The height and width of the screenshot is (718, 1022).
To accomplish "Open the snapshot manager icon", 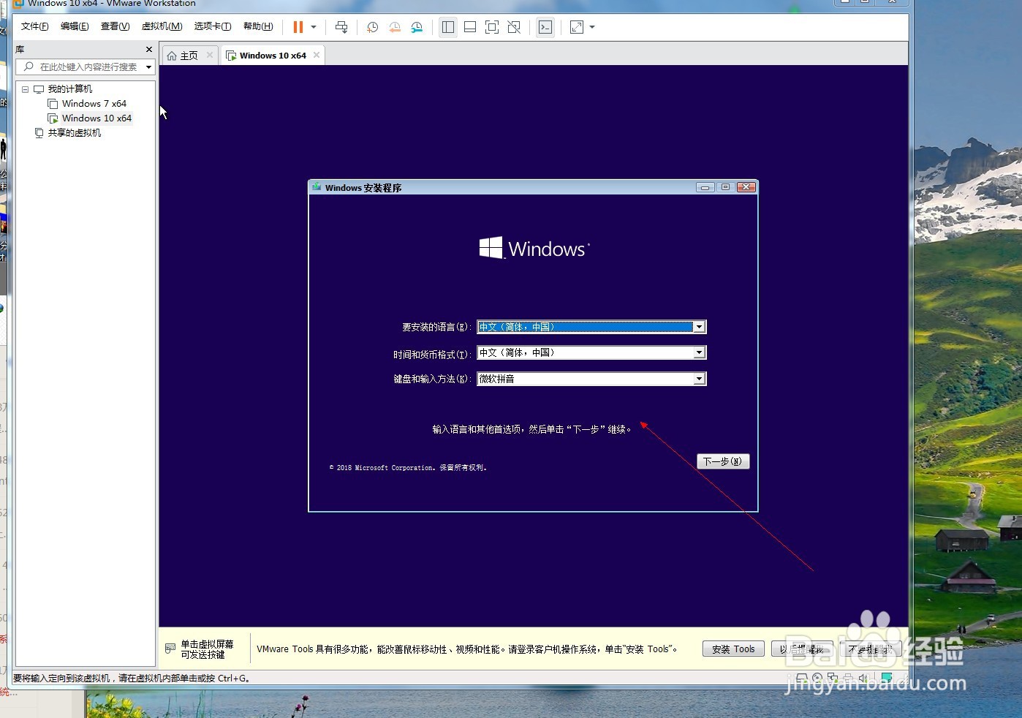I will [417, 27].
